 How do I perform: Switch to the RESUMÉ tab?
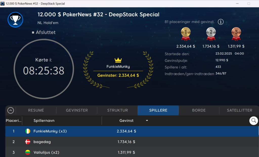click(36, 110)
